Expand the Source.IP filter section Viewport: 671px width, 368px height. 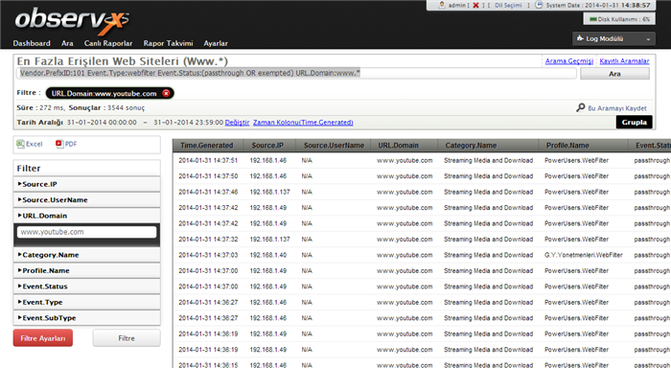tap(87, 184)
